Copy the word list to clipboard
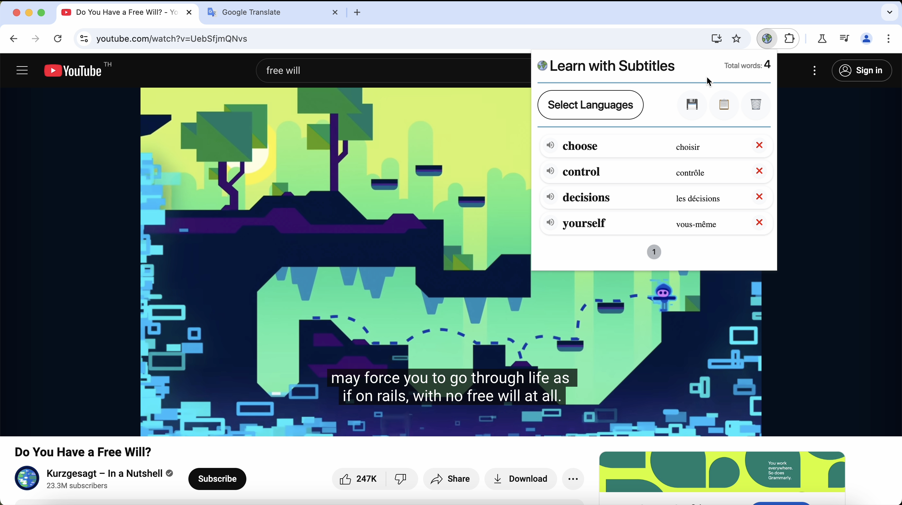The height and width of the screenshot is (505, 902). pyautogui.click(x=724, y=104)
